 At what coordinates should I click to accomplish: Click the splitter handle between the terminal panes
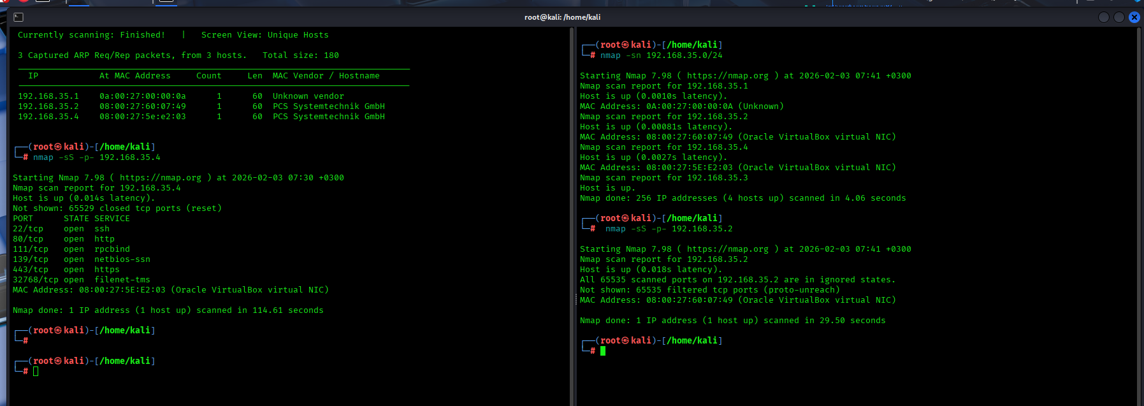(x=575, y=300)
